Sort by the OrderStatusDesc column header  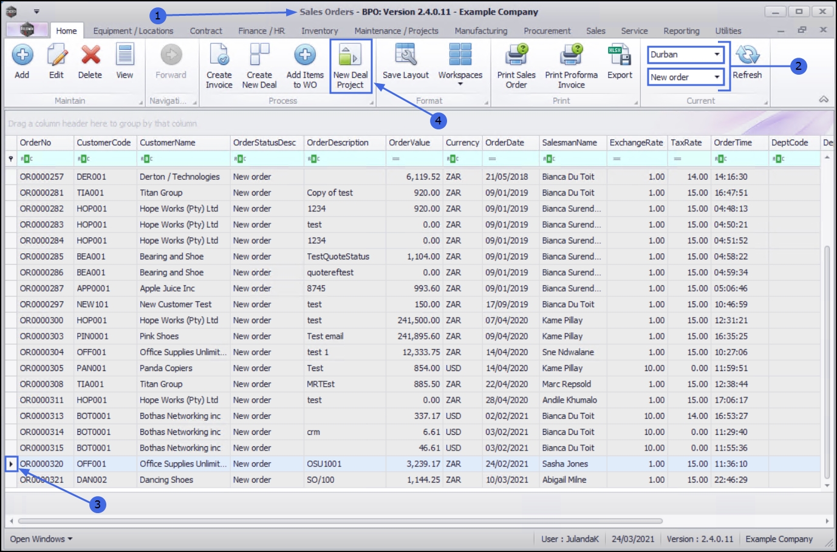267,143
